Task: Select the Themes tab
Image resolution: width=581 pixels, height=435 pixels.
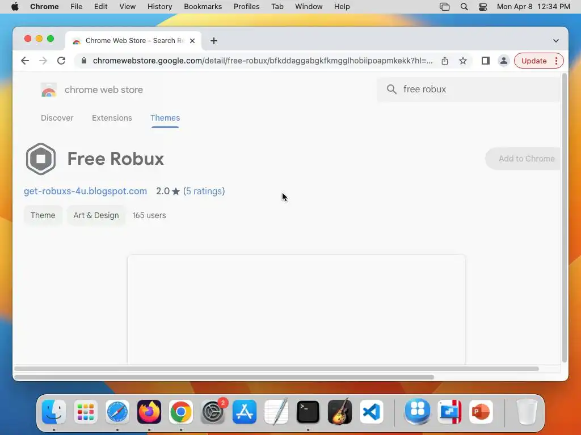Action: (x=165, y=118)
